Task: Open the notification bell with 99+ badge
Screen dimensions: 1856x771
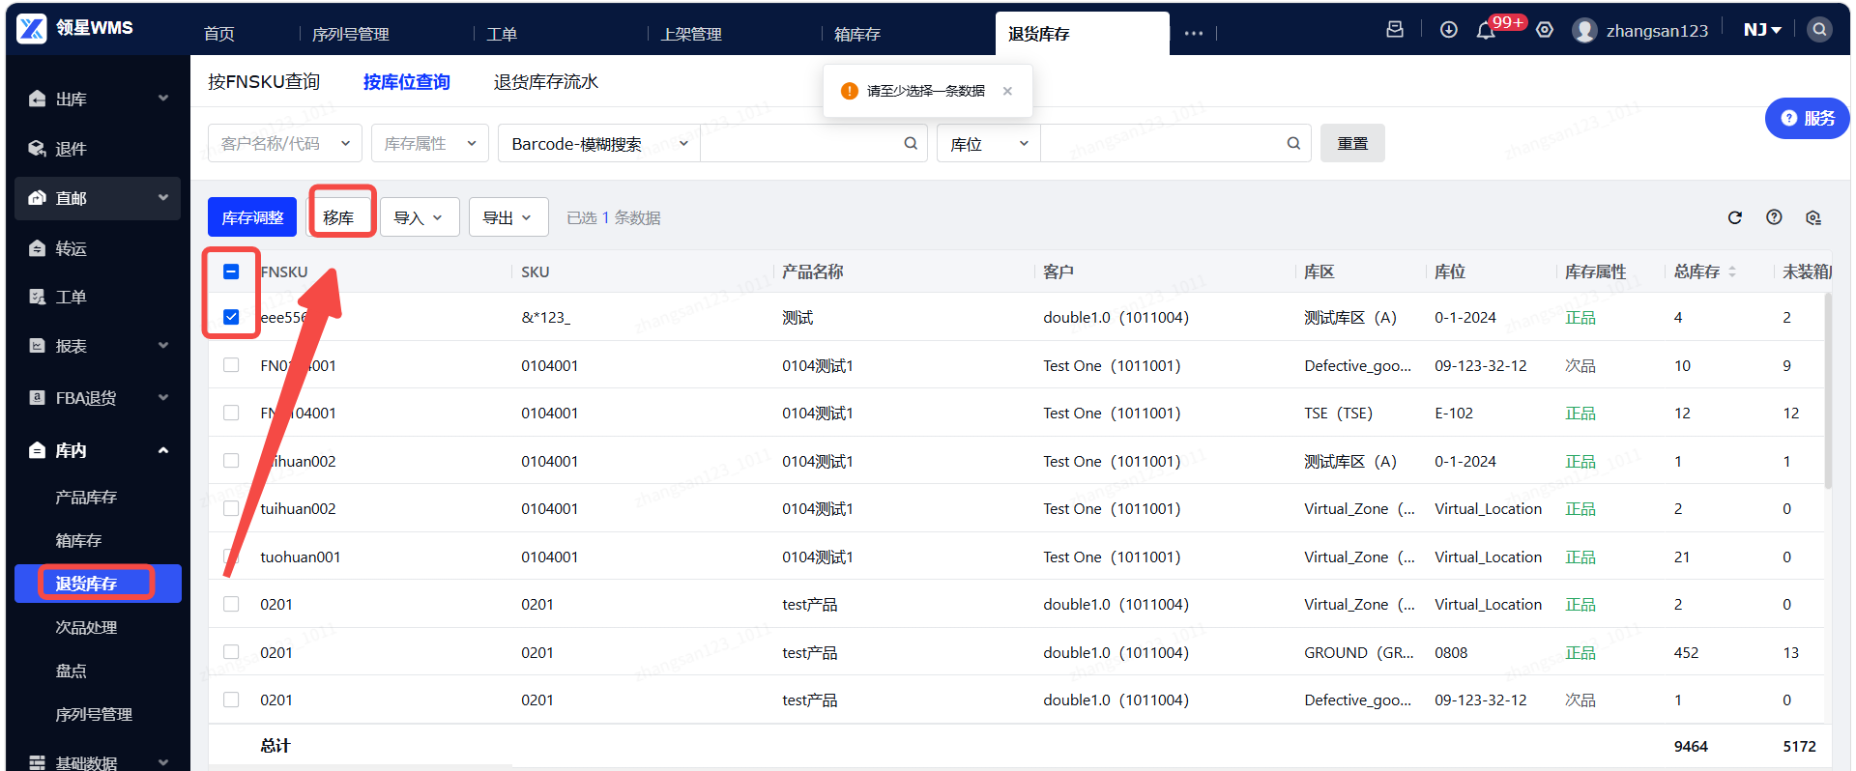Action: [x=1486, y=31]
